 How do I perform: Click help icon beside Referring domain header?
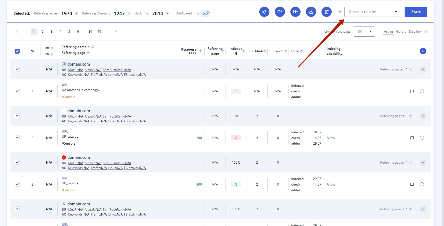[x=93, y=47]
